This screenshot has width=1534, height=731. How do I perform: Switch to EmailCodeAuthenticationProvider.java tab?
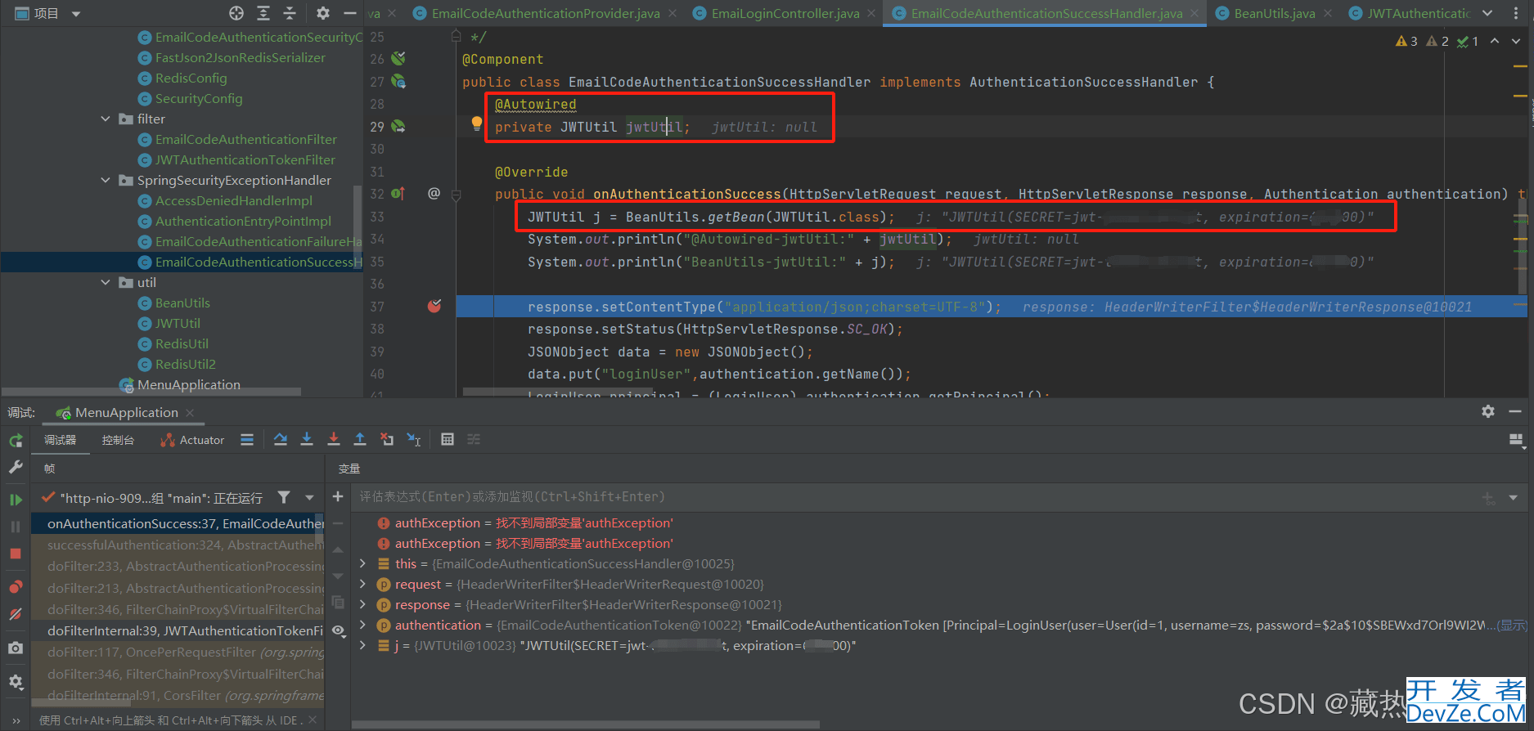[546, 13]
